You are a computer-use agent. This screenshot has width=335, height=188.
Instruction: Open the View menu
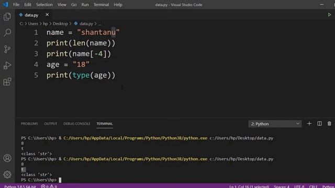click(x=62, y=5)
